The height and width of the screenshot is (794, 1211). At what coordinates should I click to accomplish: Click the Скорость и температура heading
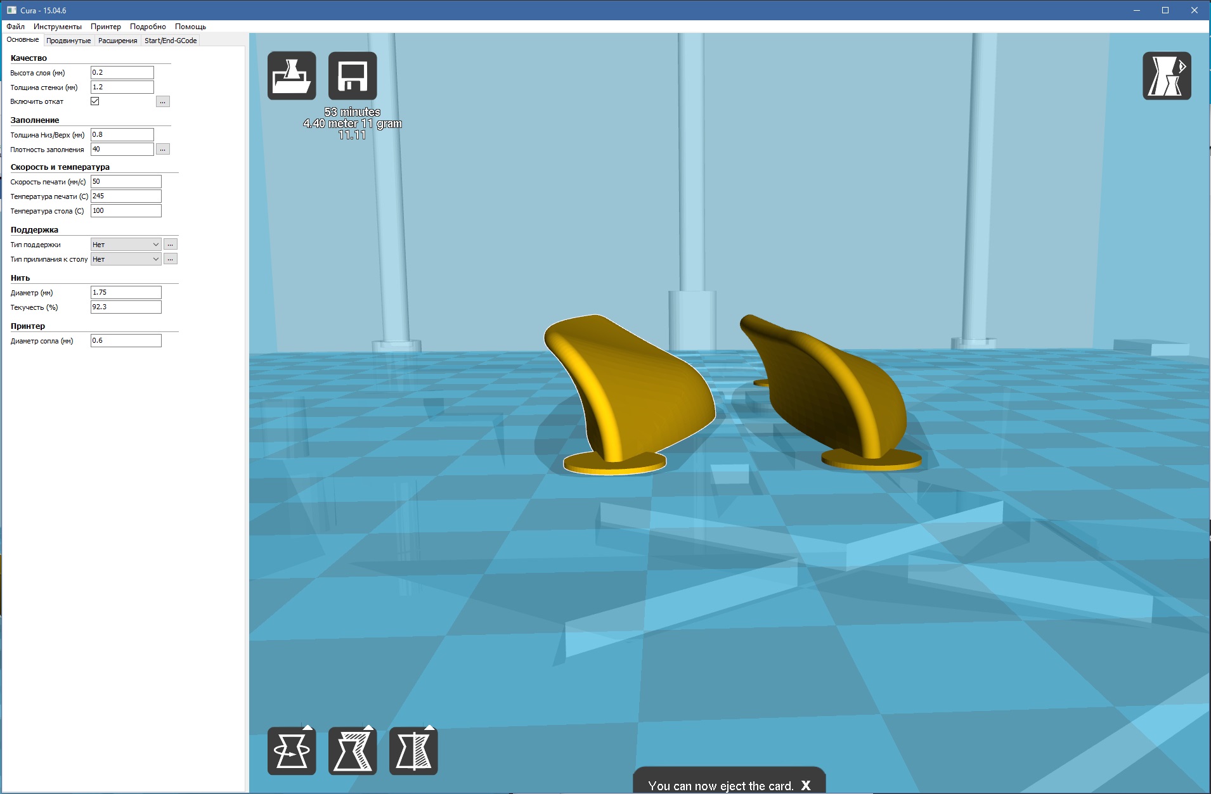[60, 167]
